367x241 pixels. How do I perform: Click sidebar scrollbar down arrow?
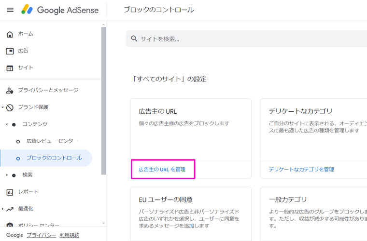pos(103,224)
